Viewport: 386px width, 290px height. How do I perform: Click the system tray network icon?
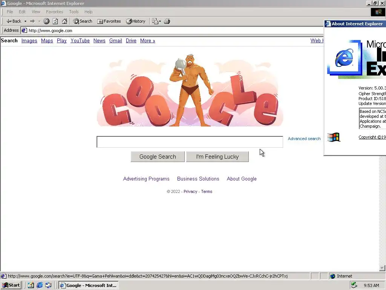pyautogui.click(x=354, y=285)
